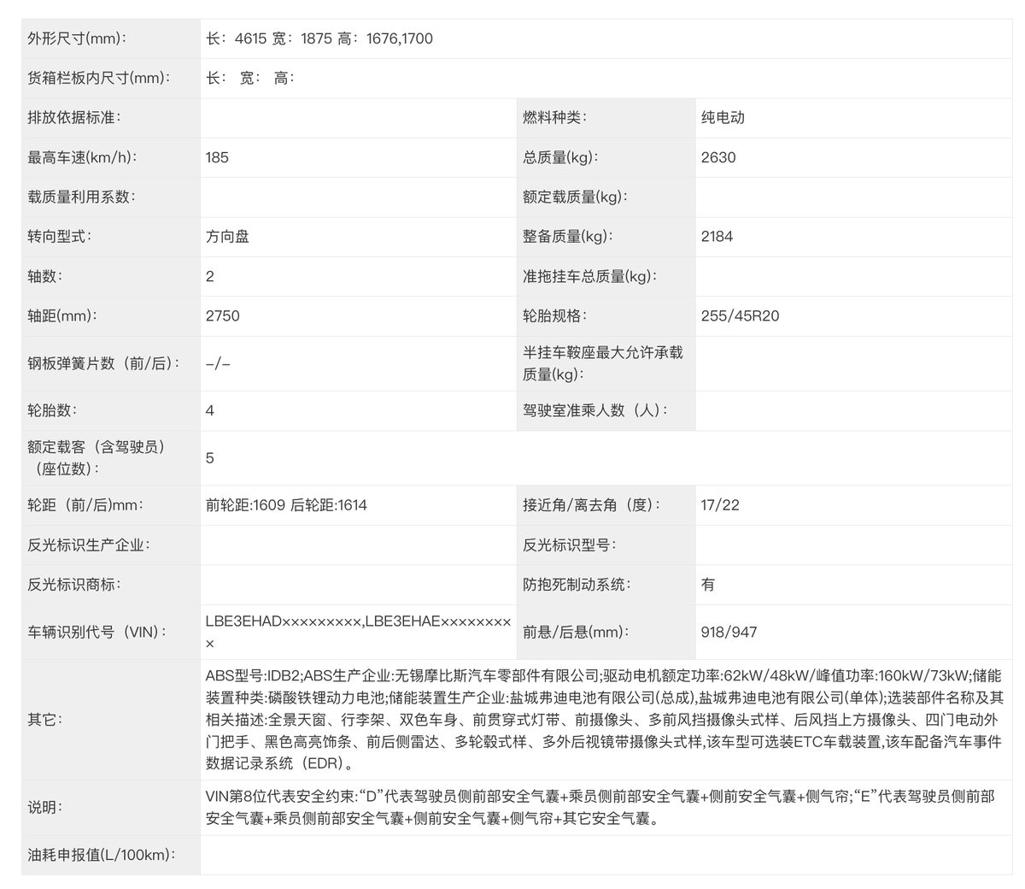
Task: Select the seating capacity value 5
Action: tap(210, 458)
